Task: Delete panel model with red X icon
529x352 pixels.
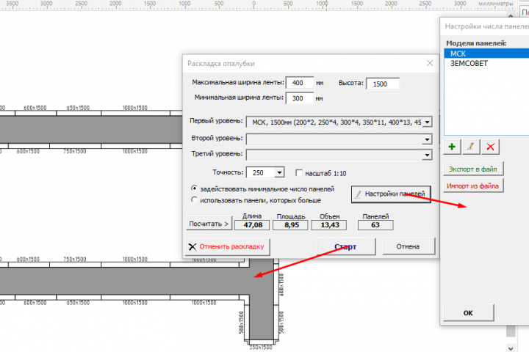Action: coord(490,147)
